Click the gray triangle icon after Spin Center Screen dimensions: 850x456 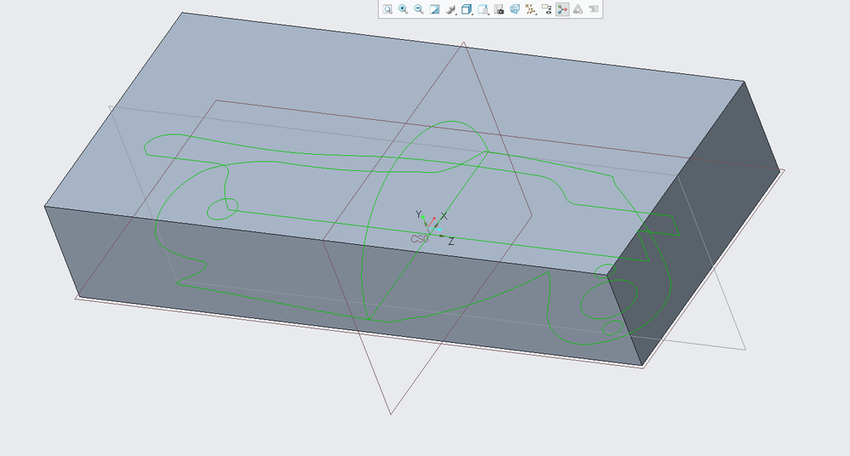tap(577, 9)
